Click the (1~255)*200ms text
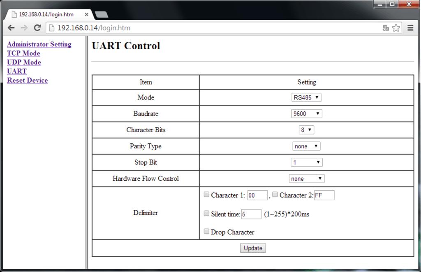This screenshot has height=272, width=421. coord(287,214)
